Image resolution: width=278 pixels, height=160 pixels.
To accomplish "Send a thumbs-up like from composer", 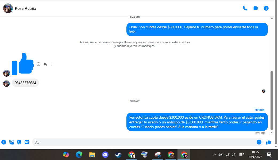I will [269, 142].
